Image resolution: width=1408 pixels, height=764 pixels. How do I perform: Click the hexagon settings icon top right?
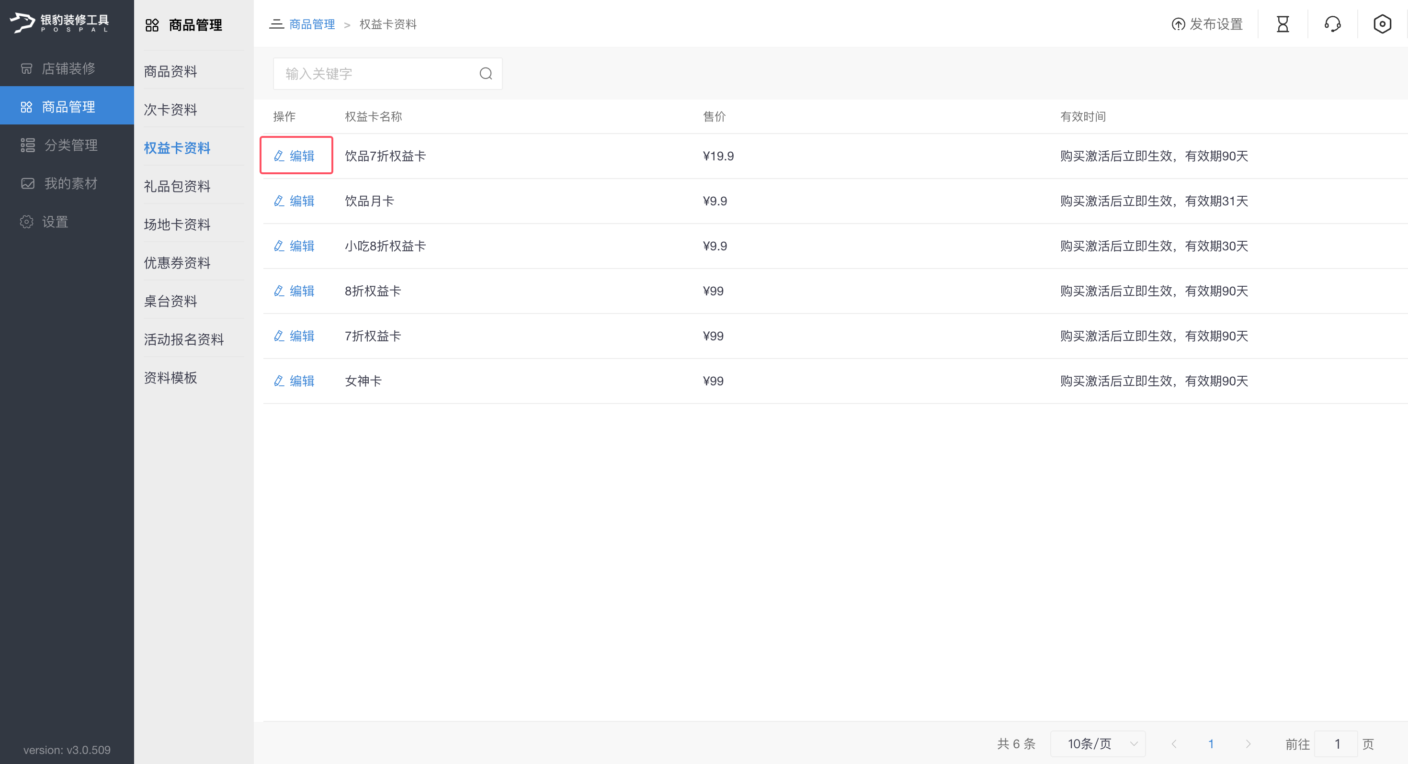1382,24
